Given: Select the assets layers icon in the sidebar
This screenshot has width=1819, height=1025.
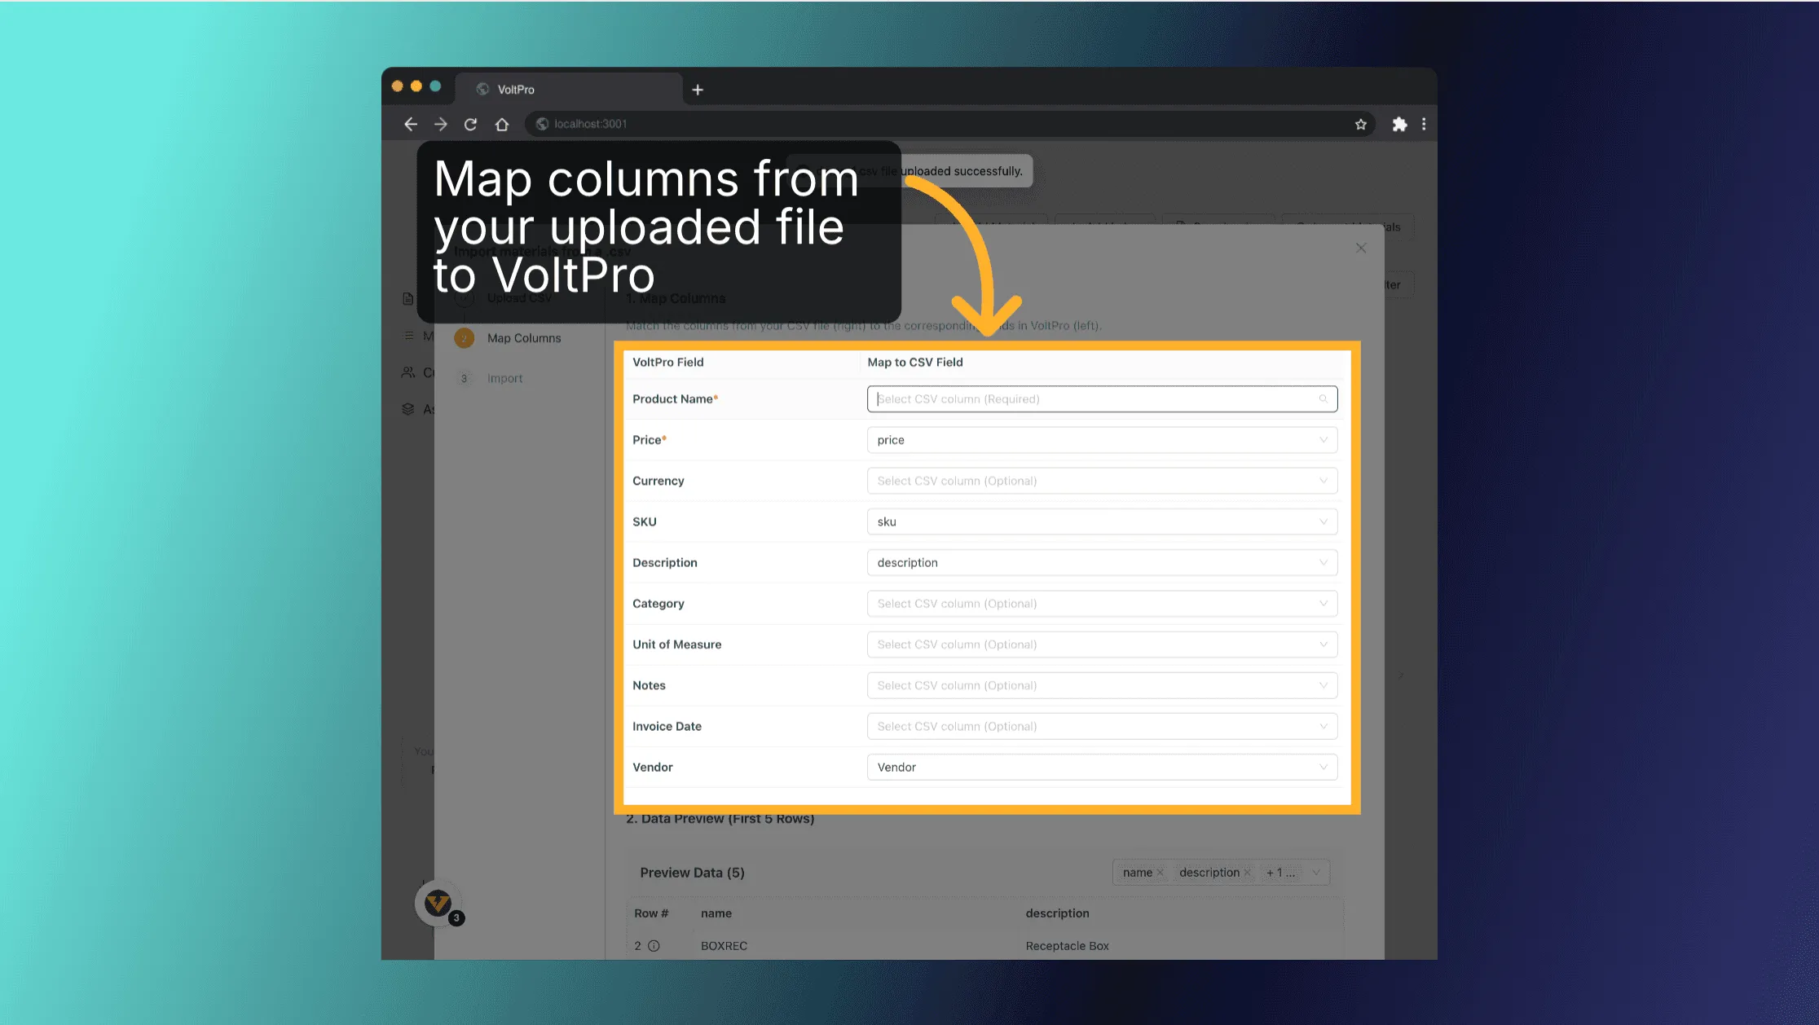Looking at the screenshot, I should tap(408, 408).
